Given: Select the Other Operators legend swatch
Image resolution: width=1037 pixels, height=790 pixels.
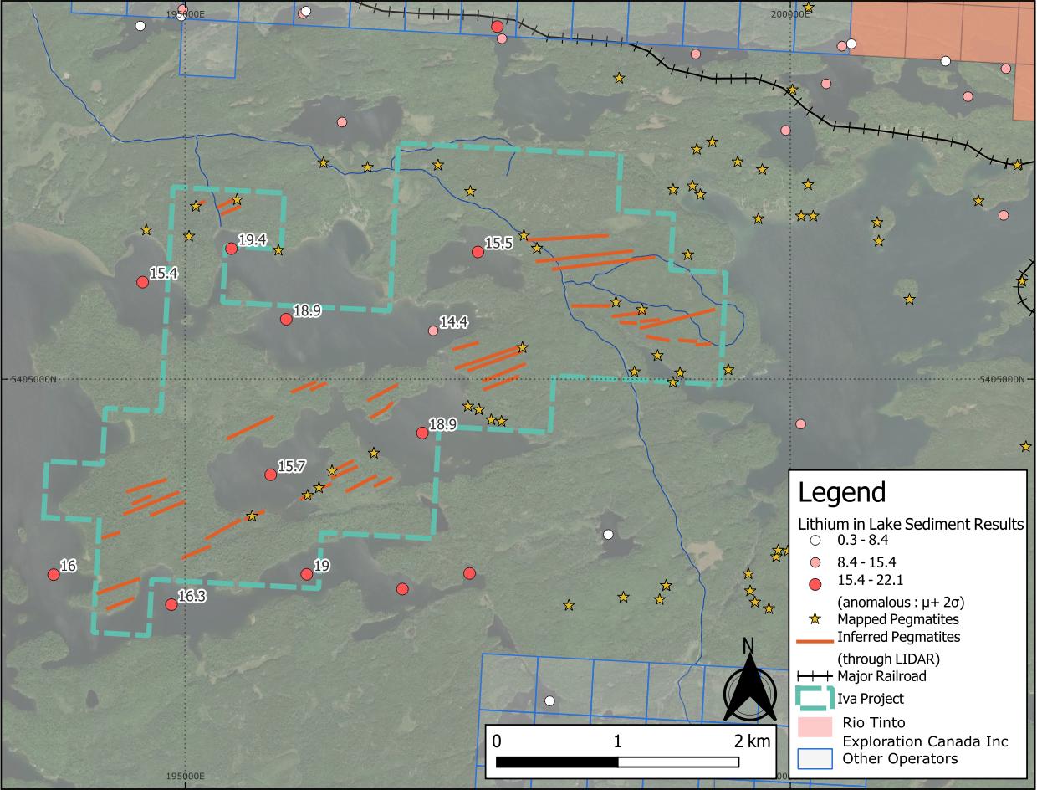Looking at the screenshot, I should [x=815, y=759].
